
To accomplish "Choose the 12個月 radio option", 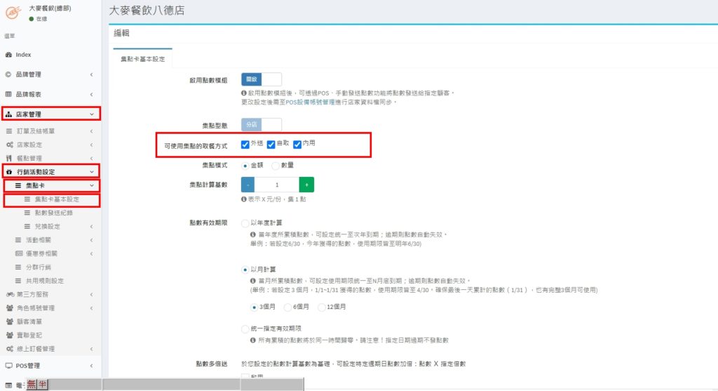I will tap(321, 307).
